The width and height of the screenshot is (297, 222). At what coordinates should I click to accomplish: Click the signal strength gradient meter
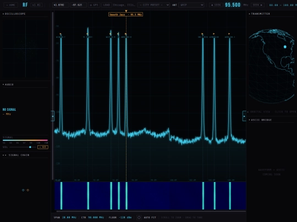pos(25,140)
